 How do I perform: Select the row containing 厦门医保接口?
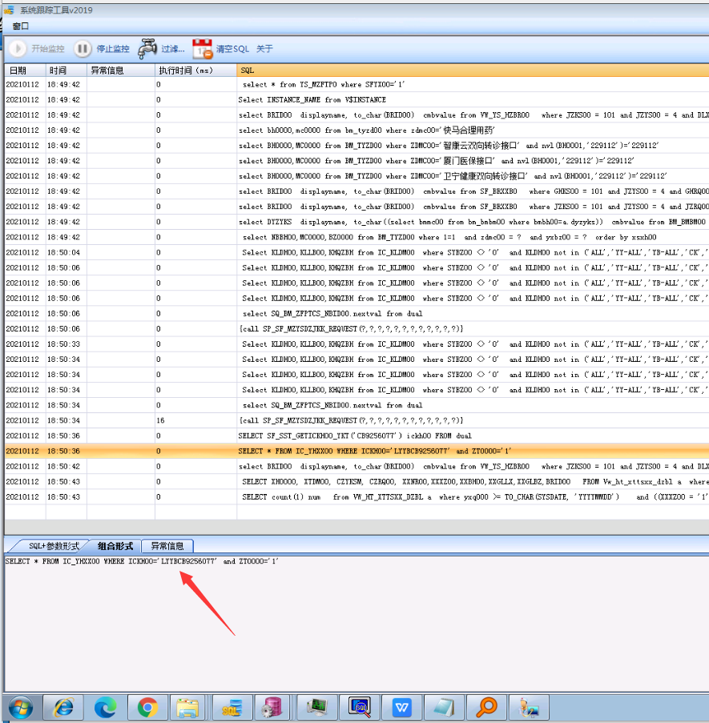tap(357, 160)
